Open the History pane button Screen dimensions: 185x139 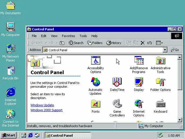pyautogui.click(x=114, y=43)
